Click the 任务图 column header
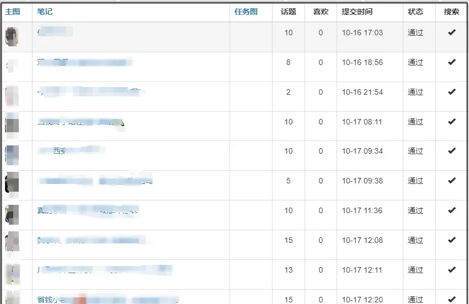 246,12
